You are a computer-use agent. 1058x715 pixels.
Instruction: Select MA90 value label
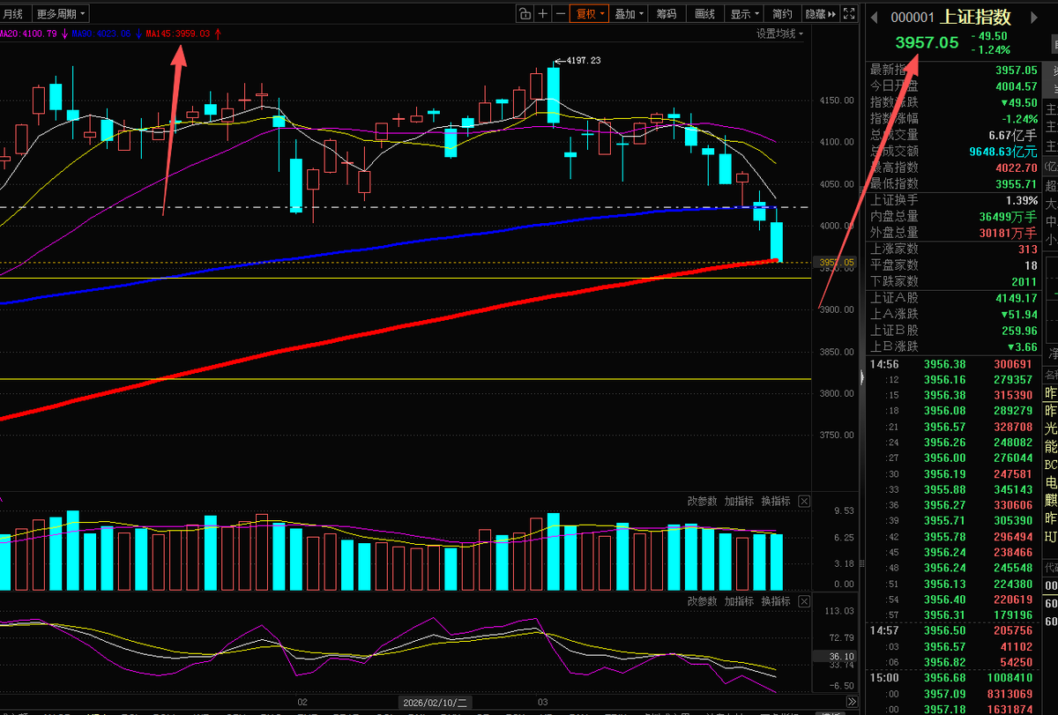coord(101,34)
